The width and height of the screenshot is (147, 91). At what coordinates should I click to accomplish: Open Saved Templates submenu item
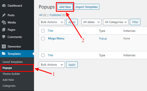[13, 62]
